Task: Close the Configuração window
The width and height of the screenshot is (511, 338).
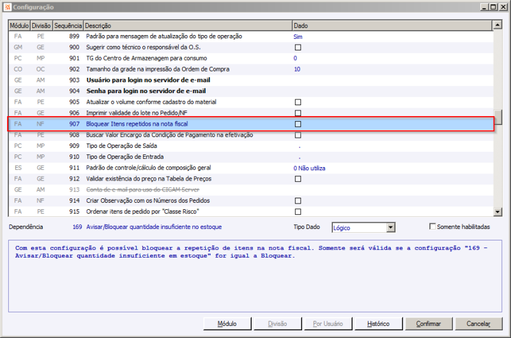Action: click(503, 7)
